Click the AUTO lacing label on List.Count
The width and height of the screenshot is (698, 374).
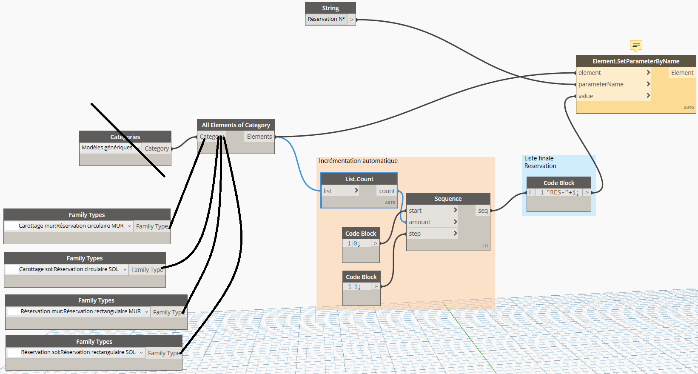(x=390, y=203)
